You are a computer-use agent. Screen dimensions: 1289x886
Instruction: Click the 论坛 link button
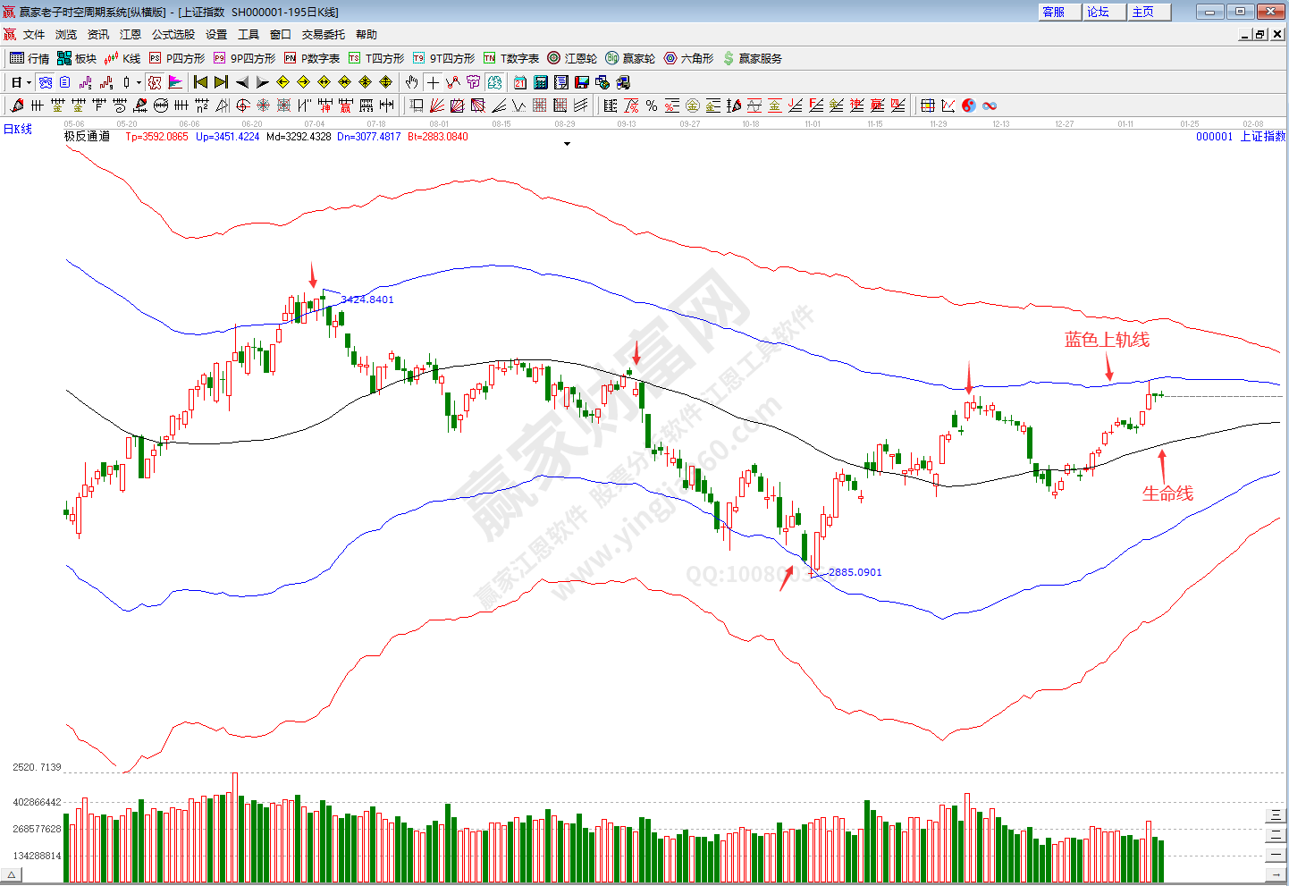pyautogui.click(x=1099, y=12)
